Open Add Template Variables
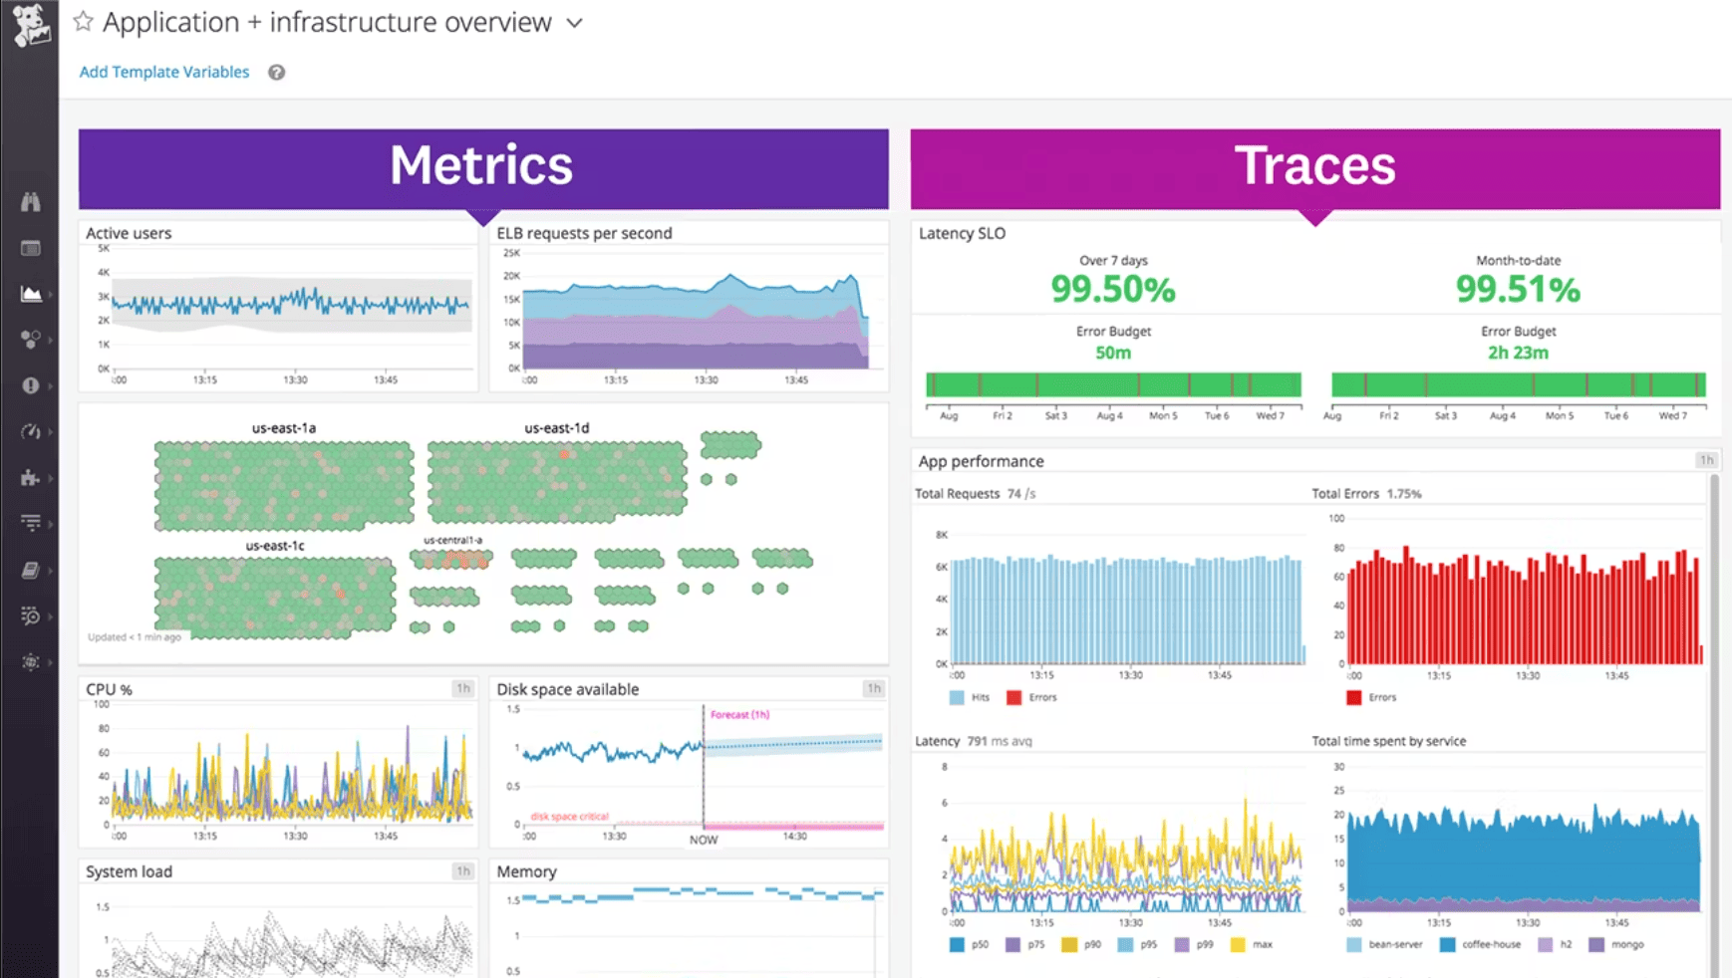 click(x=163, y=71)
